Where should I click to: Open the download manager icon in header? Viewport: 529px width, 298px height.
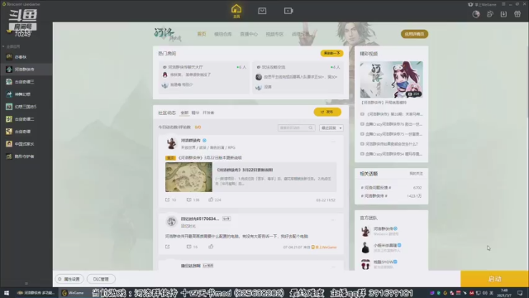pos(503,14)
